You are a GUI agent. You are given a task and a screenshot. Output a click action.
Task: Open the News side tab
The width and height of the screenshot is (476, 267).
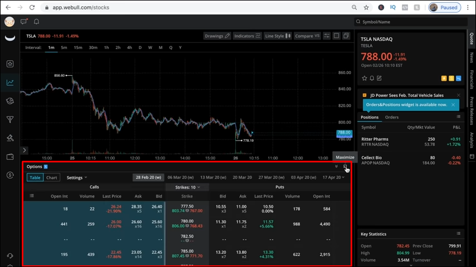pyautogui.click(x=472, y=57)
